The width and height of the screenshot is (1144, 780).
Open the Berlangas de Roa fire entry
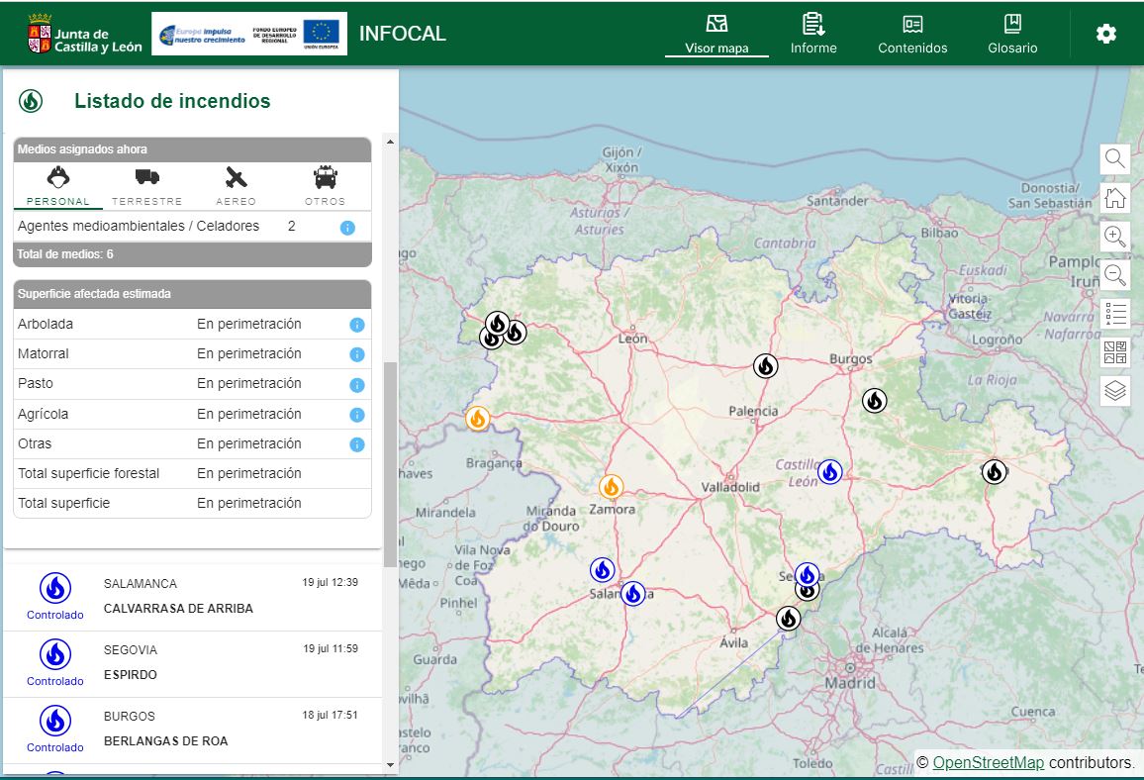pyautogui.click(x=193, y=731)
